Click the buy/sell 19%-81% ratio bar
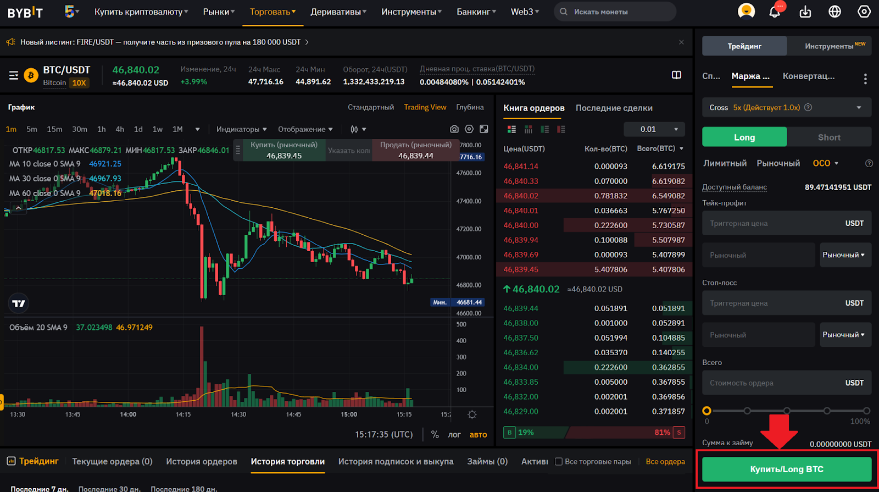This screenshot has width=879, height=492. [594, 433]
